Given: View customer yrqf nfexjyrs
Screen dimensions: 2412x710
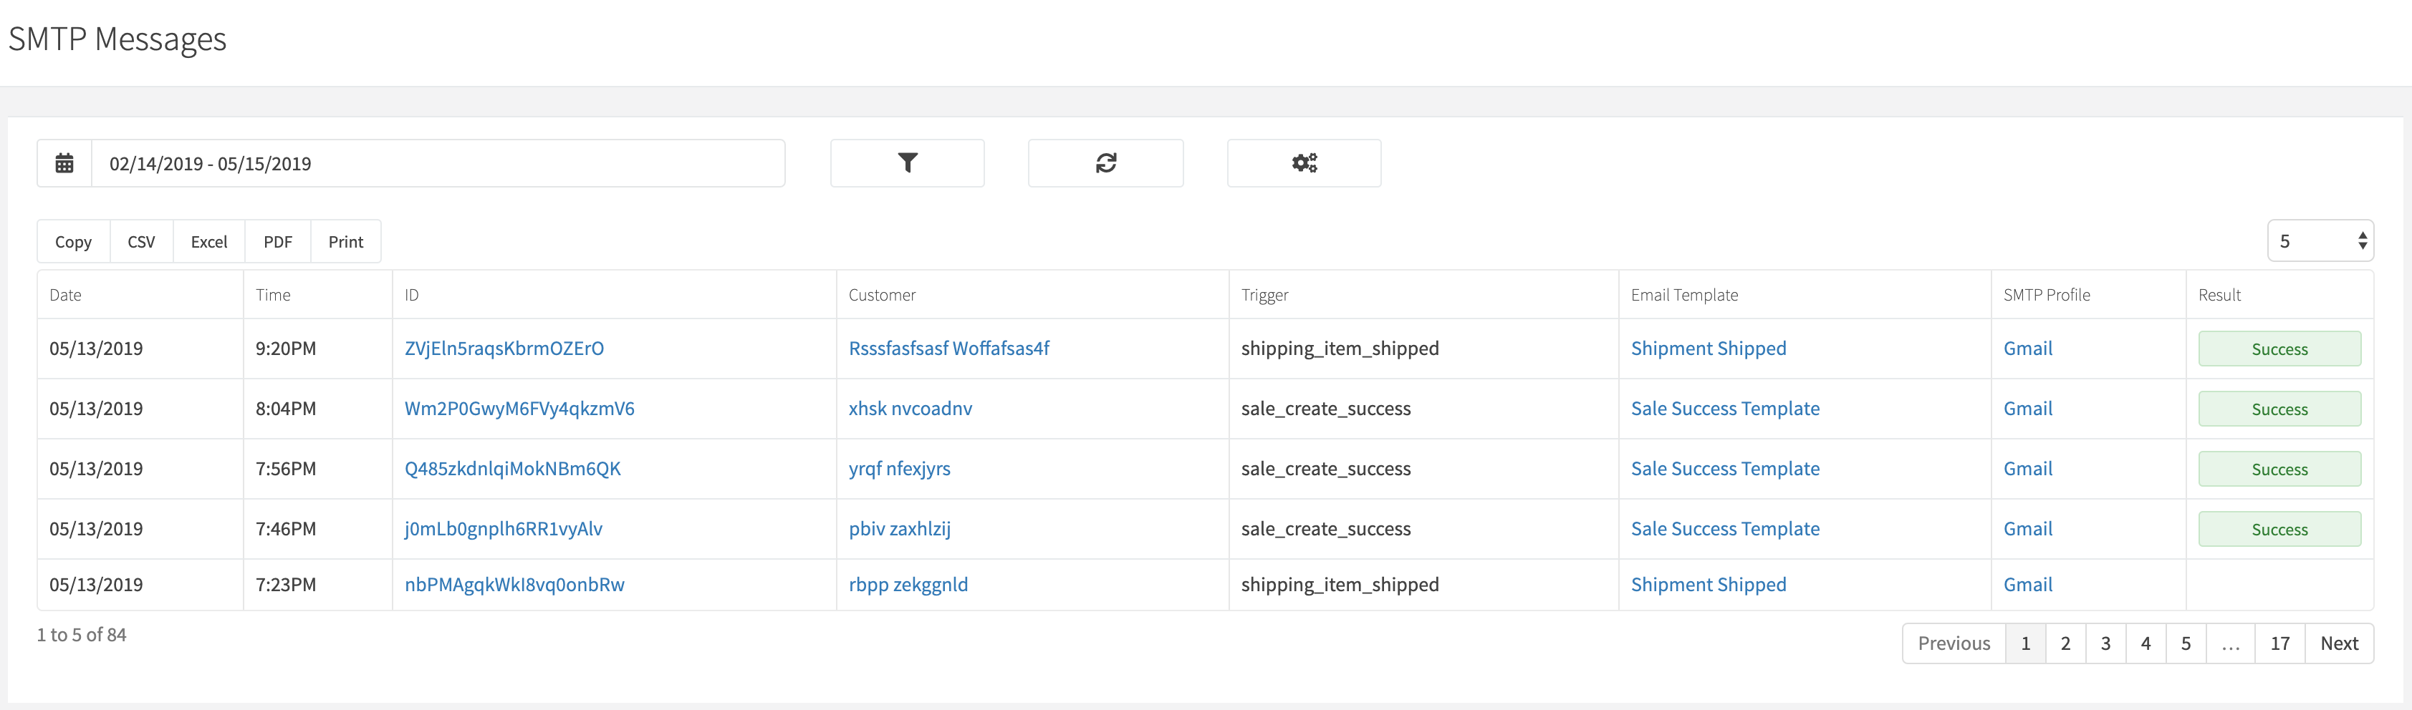Looking at the screenshot, I should (899, 469).
